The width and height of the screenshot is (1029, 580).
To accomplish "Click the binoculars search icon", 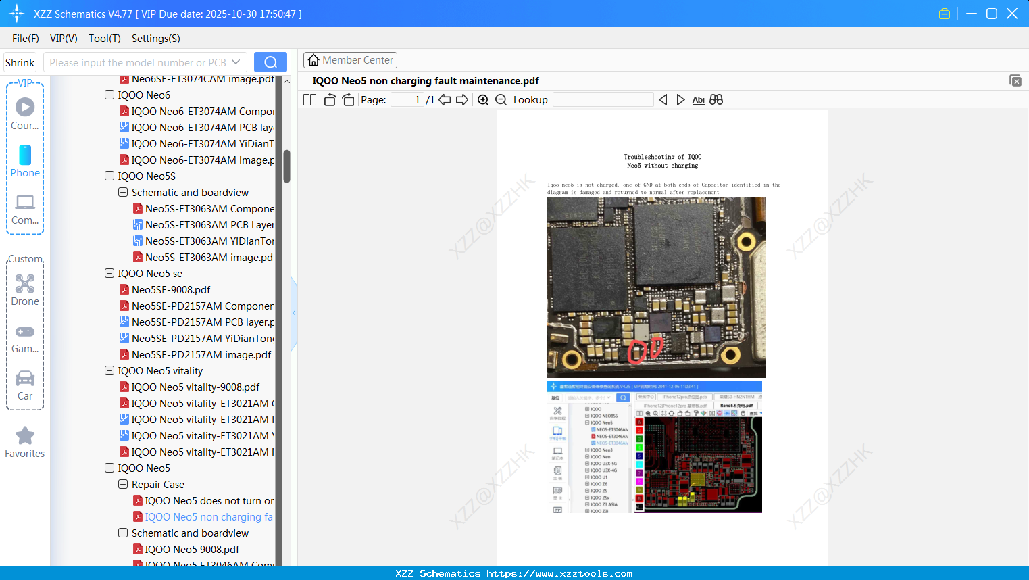I will pyautogui.click(x=716, y=100).
